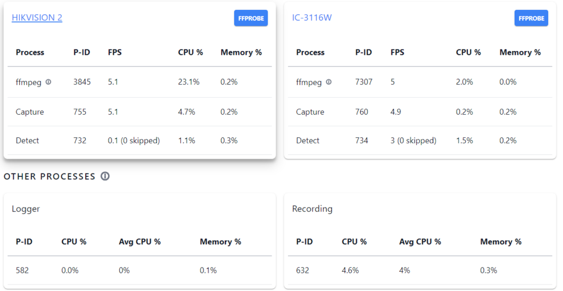Click info icon beside IC-3116W ffmpeg
The width and height of the screenshot is (563, 291).
pyautogui.click(x=329, y=82)
